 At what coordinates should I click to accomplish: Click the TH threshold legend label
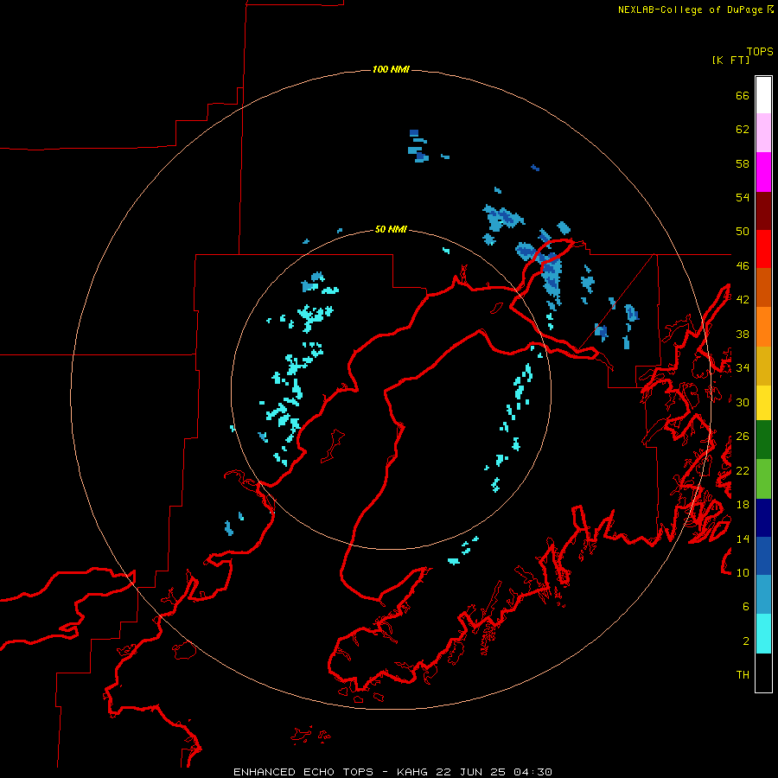pos(743,675)
